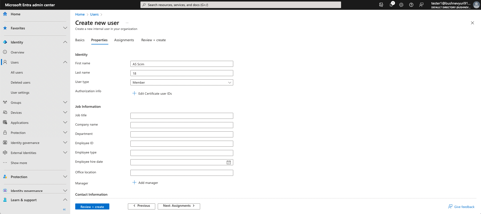
Task: Expand the Applications chevron
Action: point(65,123)
